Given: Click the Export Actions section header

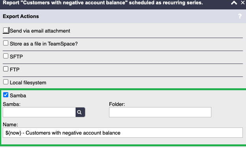Looking at the screenshot, I should coord(21,16).
